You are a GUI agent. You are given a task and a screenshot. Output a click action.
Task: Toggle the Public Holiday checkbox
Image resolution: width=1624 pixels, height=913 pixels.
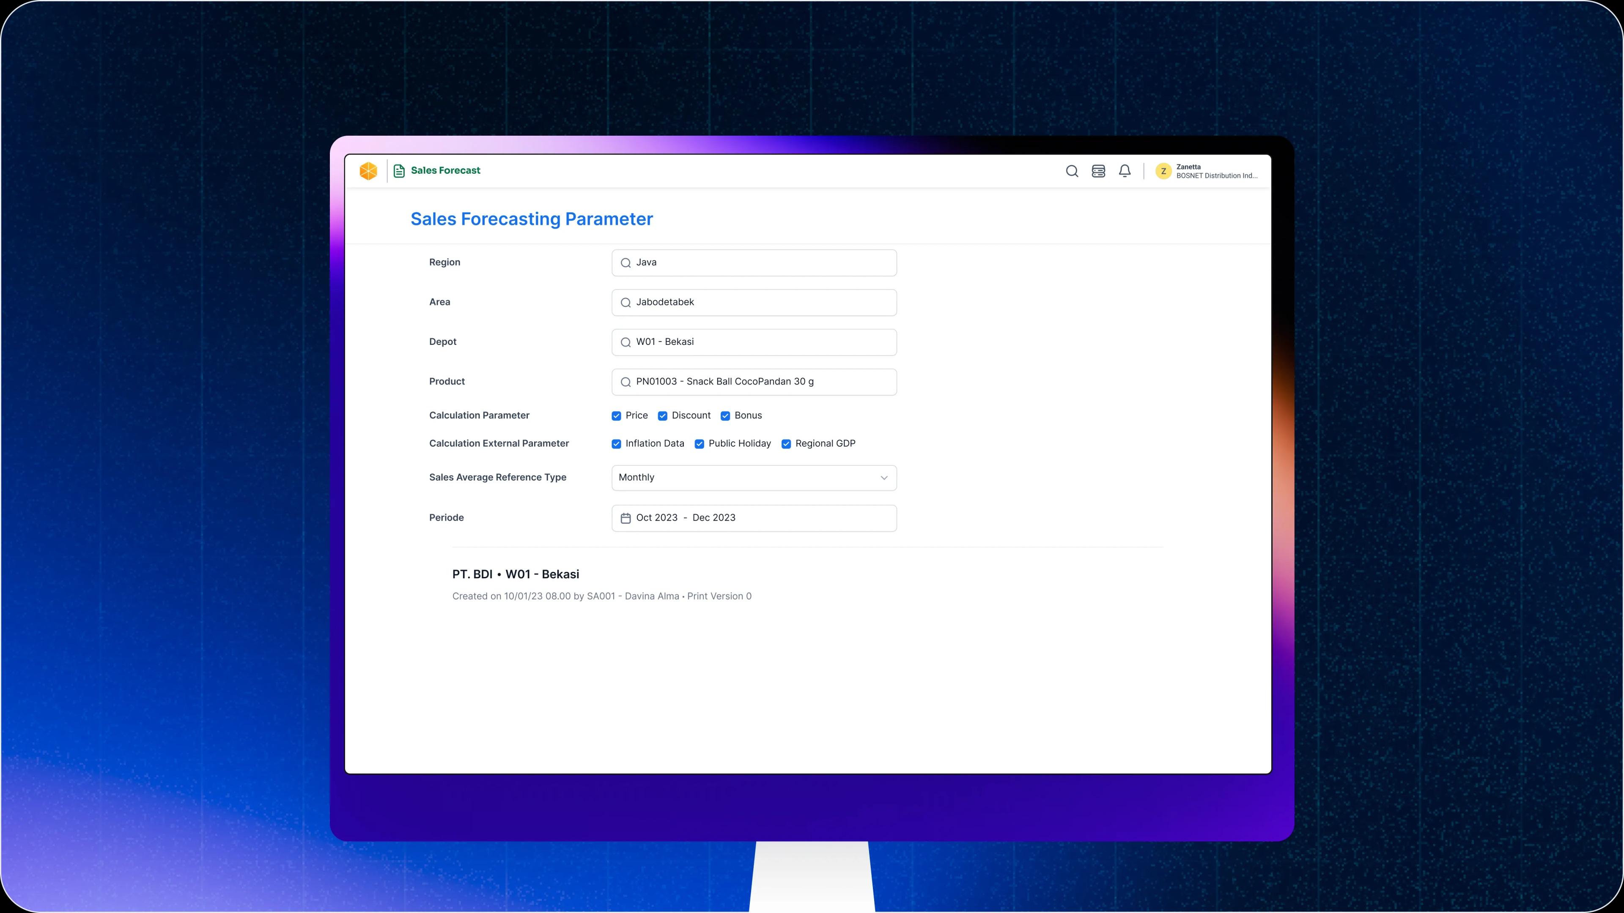(699, 444)
